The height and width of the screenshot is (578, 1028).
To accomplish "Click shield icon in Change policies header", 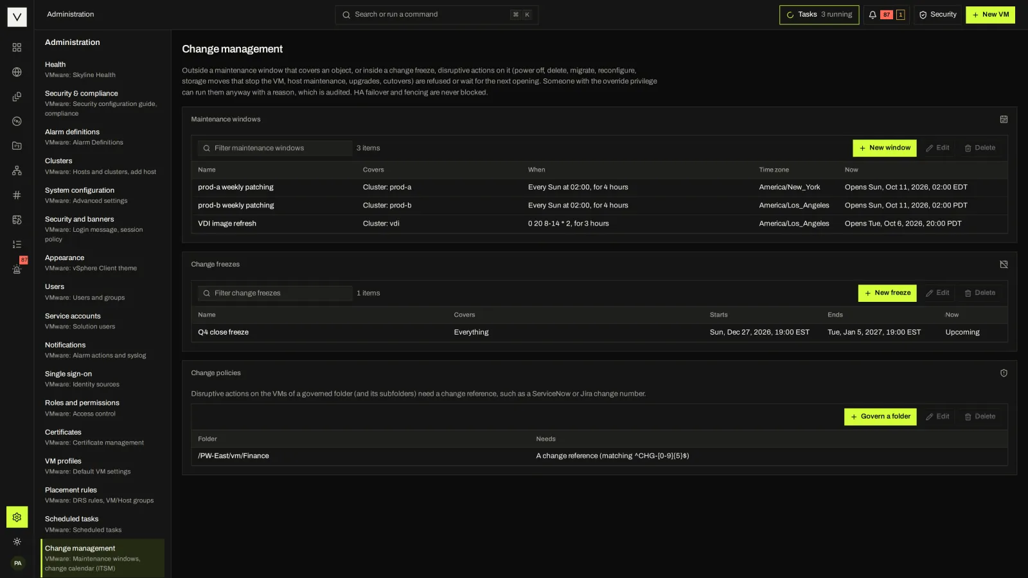I will tap(1004, 373).
